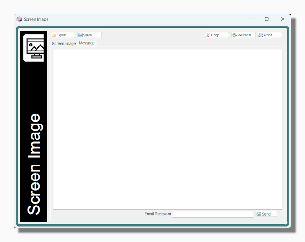The width and height of the screenshot is (305, 242).
Task: Switch to the Screen Image tab
Action: click(64, 44)
